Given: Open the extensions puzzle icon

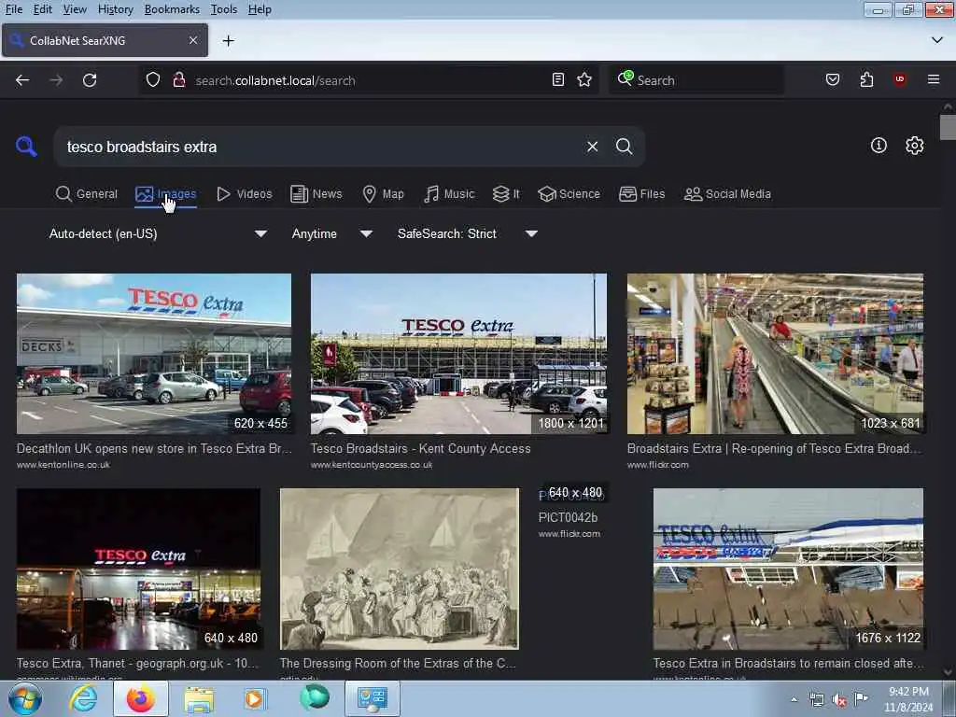Looking at the screenshot, I should click(x=866, y=80).
